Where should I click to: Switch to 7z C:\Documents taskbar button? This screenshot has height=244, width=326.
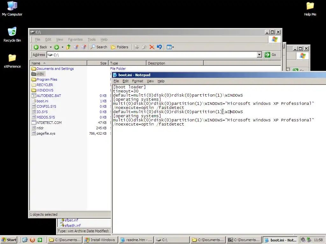244,240
